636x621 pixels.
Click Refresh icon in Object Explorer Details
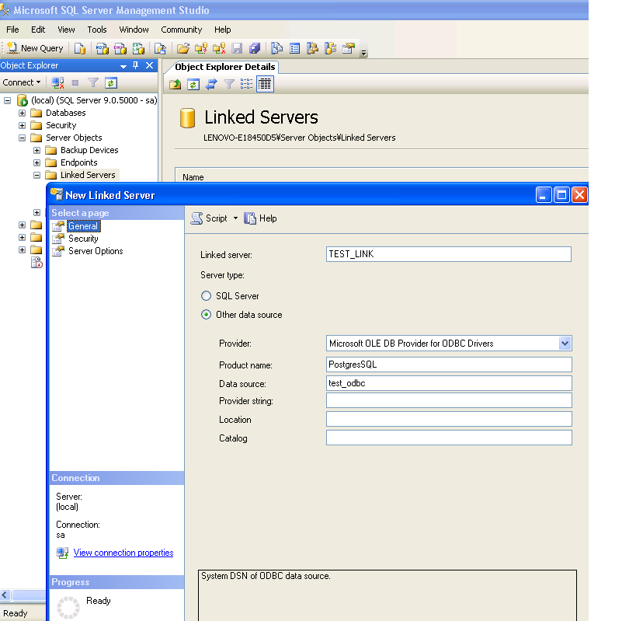click(x=193, y=85)
